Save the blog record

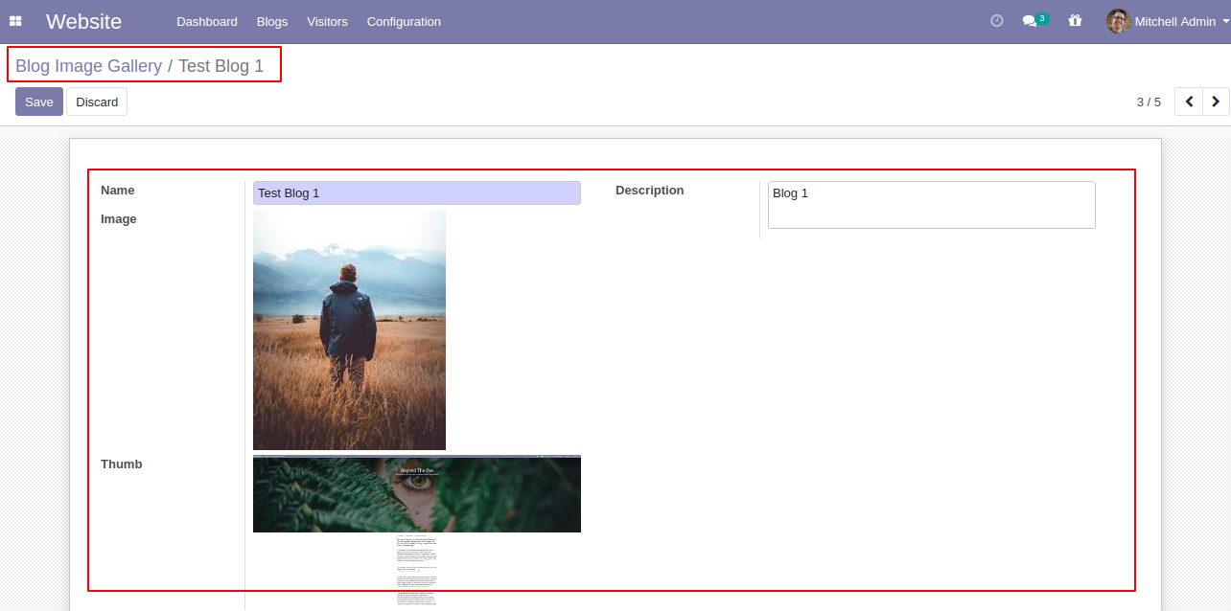click(x=39, y=102)
